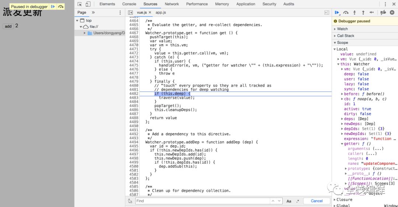Image resolution: width=398 pixels, height=207 pixels.
Task: Click the Step arrow icon
Action: pyautogui.click(x=371, y=13)
